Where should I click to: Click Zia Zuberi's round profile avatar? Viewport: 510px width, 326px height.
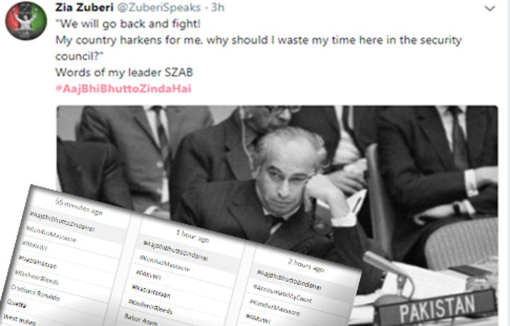tap(26, 21)
